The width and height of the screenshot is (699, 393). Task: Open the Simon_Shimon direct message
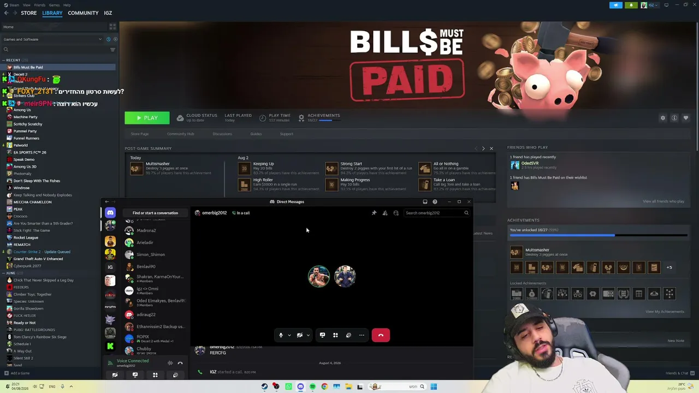[x=155, y=254]
